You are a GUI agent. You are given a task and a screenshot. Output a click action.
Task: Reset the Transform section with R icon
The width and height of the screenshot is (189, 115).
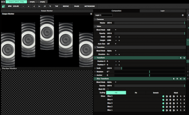point(181,58)
